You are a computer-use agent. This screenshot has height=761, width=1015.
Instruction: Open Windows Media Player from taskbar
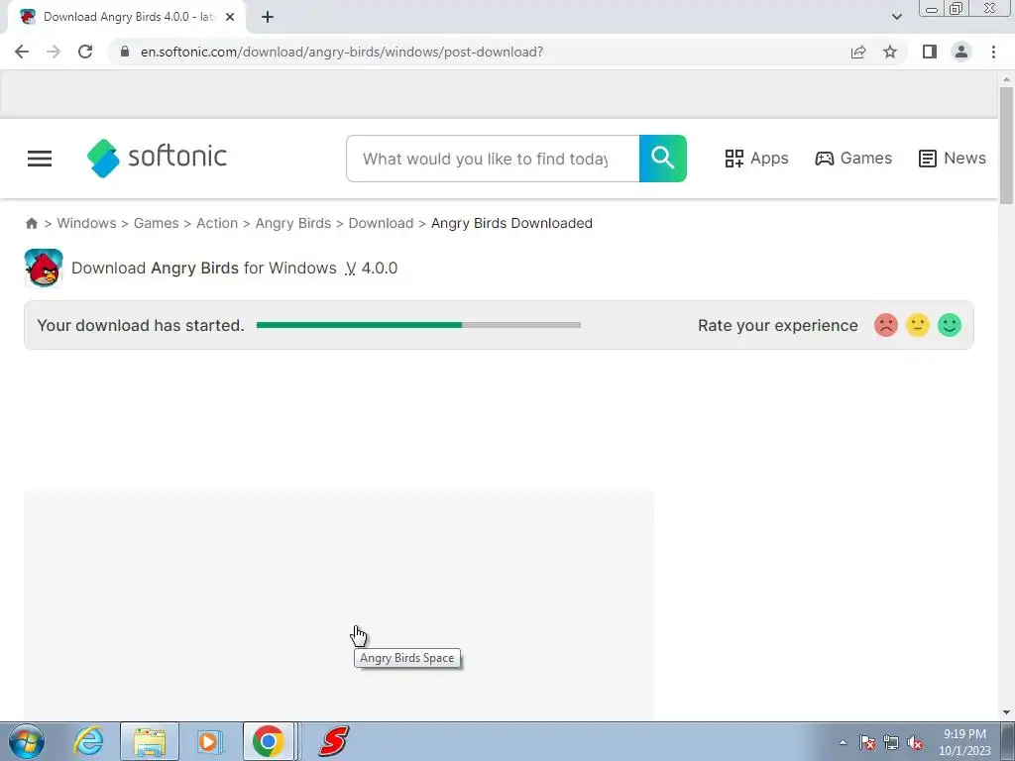(x=209, y=741)
